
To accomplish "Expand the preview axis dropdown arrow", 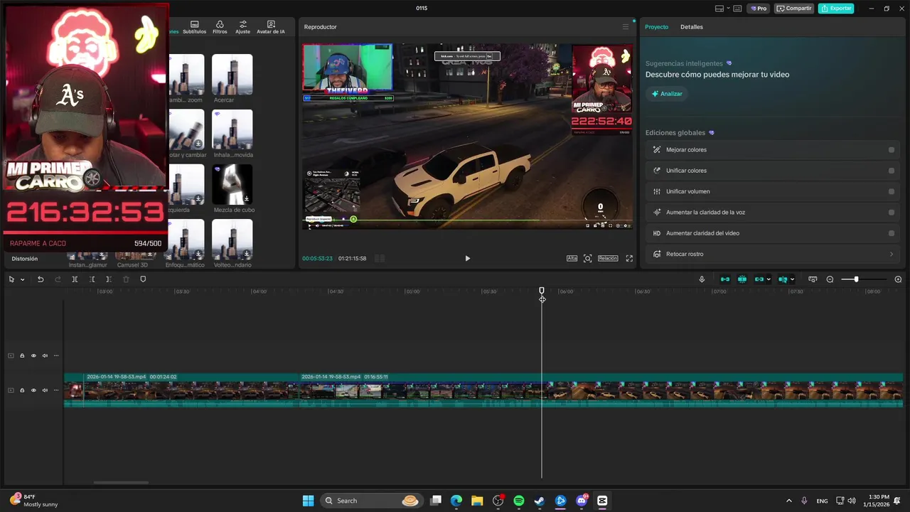I will (x=792, y=279).
